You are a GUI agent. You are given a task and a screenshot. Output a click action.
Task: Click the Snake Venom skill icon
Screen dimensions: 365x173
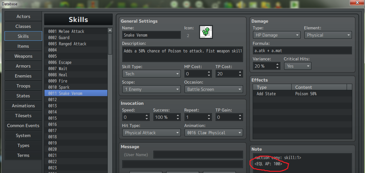pyautogui.click(x=206, y=32)
